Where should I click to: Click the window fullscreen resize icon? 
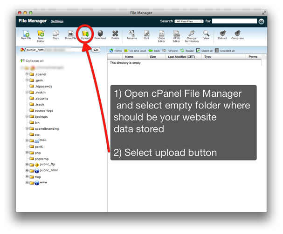264,13
